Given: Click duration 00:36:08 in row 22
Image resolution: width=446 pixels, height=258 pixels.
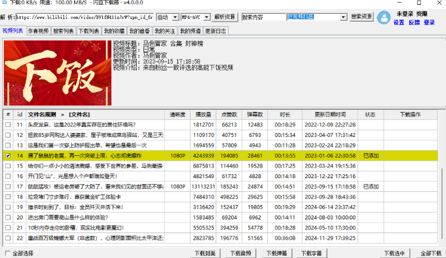Looking at the screenshot, I should (285, 238).
